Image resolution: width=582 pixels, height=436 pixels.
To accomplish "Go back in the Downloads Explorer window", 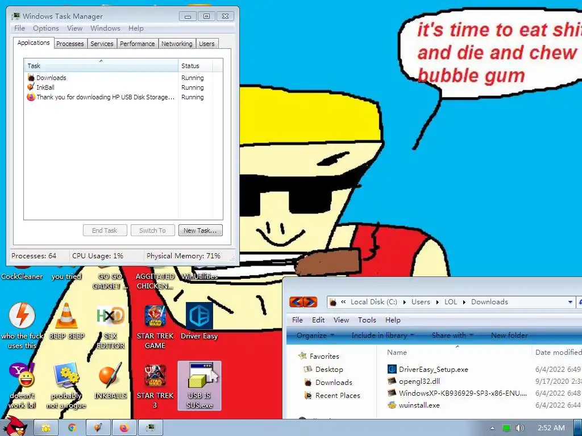I will tap(296, 302).
